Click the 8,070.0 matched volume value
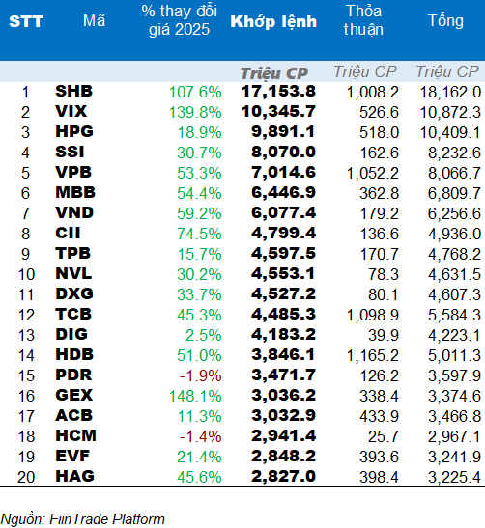485x528 pixels. [x=283, y=153]
